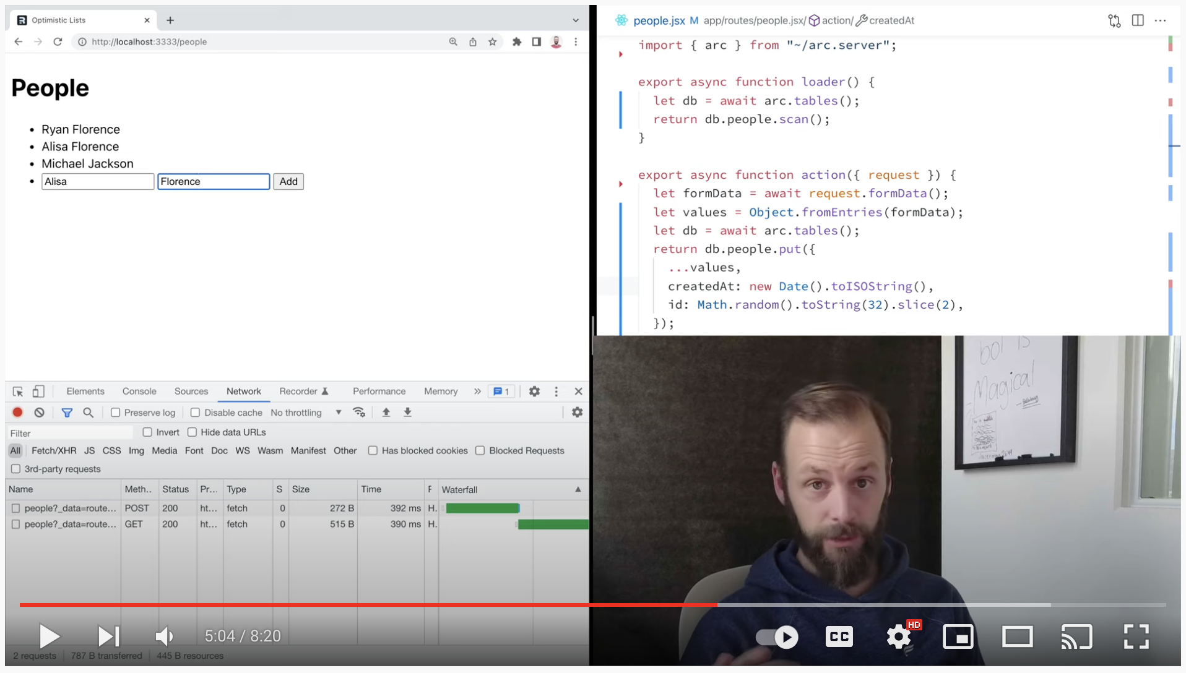This screenshot has width=1186, height=673.
Task: Open the extensions puzzle icon
Action: pos(517,41)
